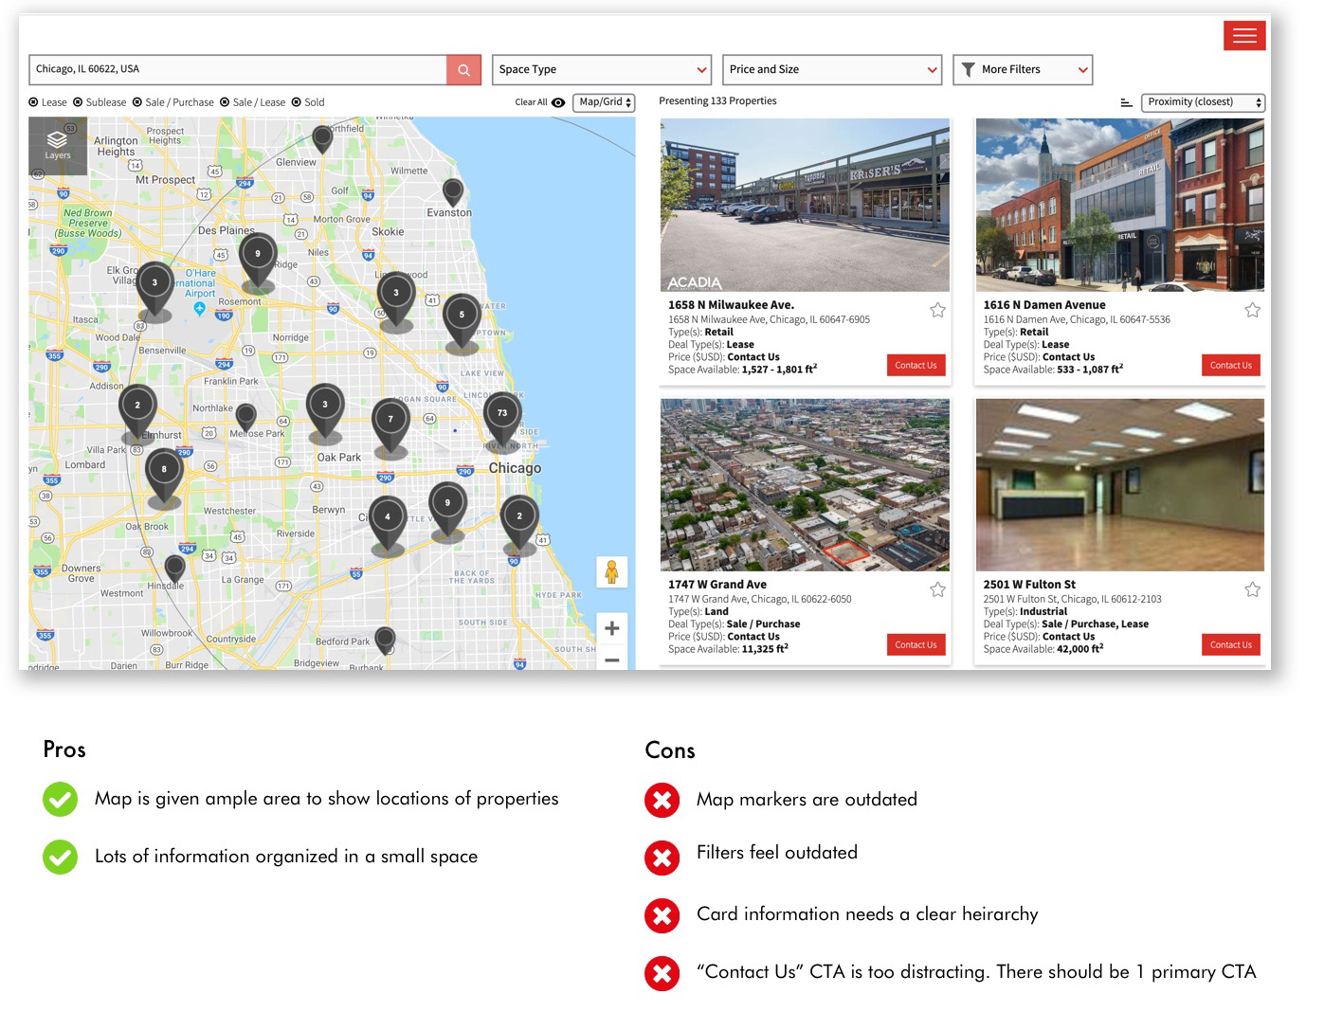Screen dimensions: 1324x1012
Task: Select the Sale / Lease radio option
Action: click(x=225, y=102)
